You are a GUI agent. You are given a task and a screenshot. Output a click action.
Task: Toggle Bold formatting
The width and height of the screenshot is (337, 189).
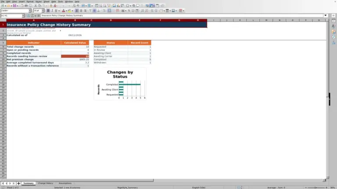point(48,10)
